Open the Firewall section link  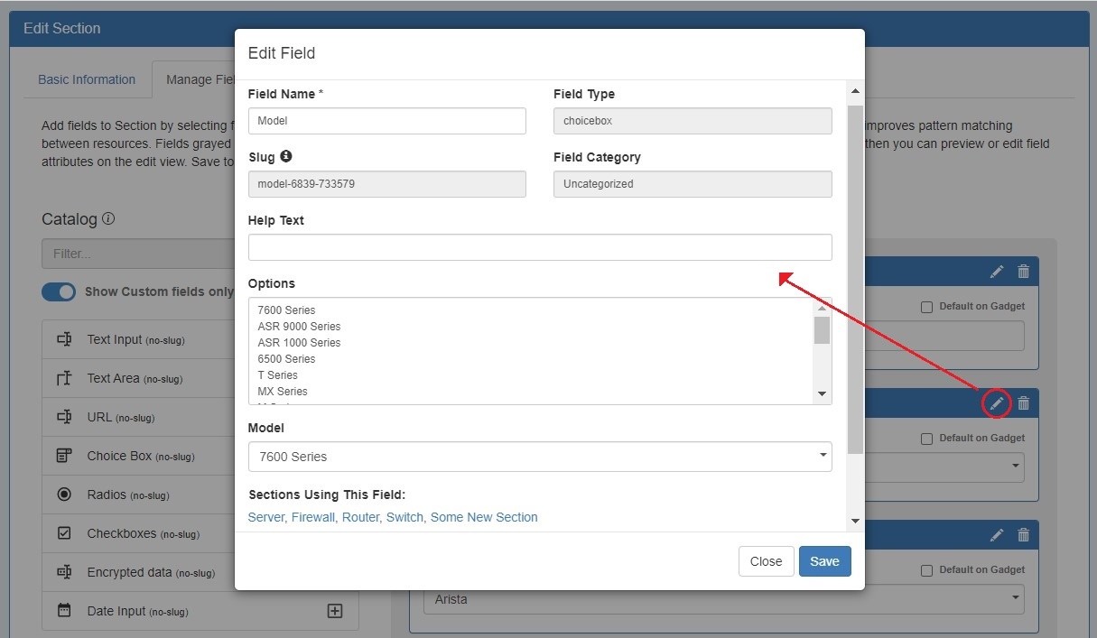point(312,517)
